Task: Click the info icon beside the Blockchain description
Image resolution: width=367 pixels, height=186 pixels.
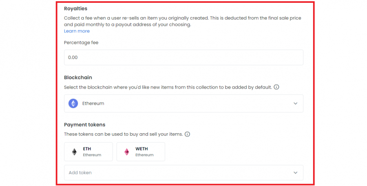Action: click(276, 87)
